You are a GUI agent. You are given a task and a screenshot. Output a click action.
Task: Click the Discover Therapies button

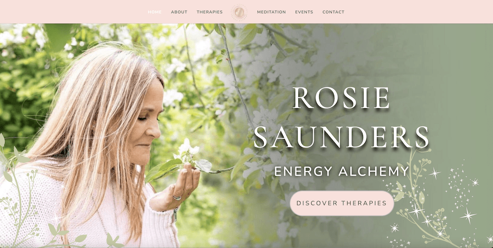342,203
